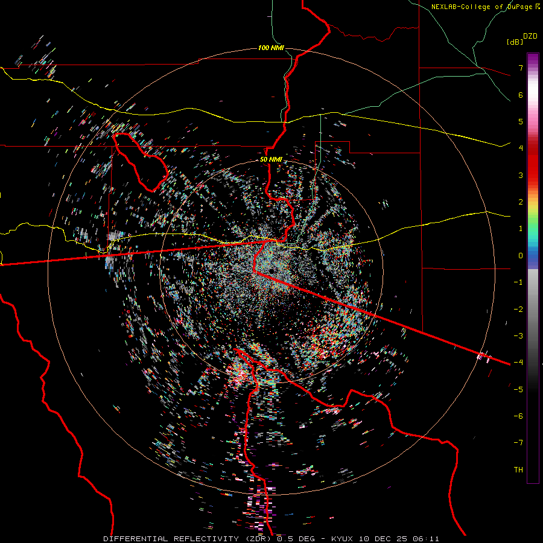Image resolution: width=543 pixels, height=543 pixels.
Task: Pick the red segment of the color bar
Action: coord(533,167)
